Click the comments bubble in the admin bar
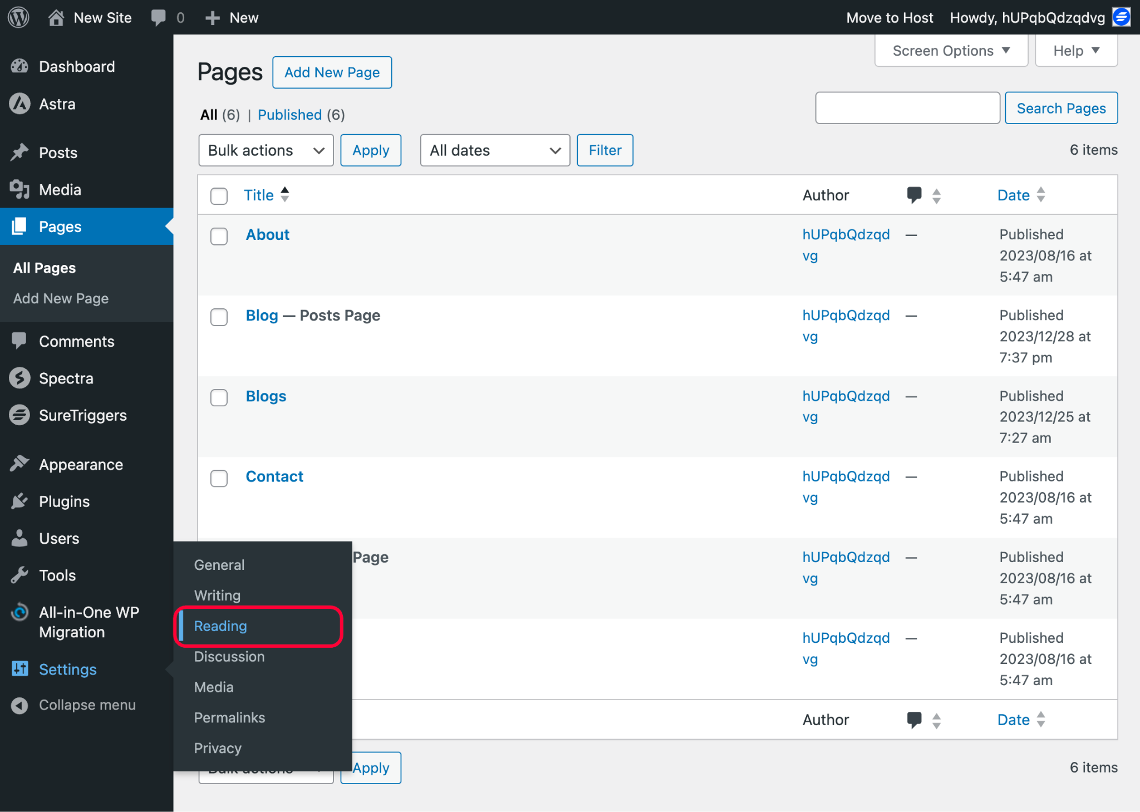The height and width of the screenshot is (812, 1140). click(159, 17)
